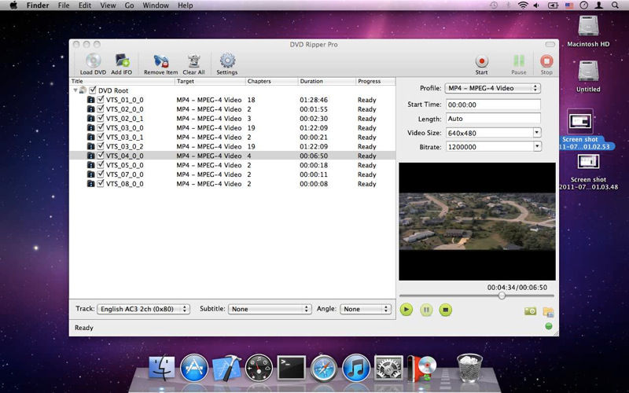Pause the preview video
629x393 pixels.
point(426,310)
